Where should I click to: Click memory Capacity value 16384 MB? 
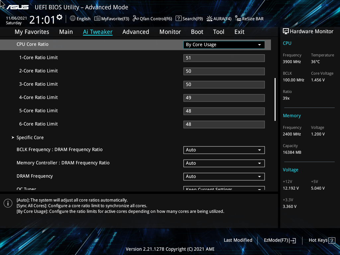click(292, 152)
